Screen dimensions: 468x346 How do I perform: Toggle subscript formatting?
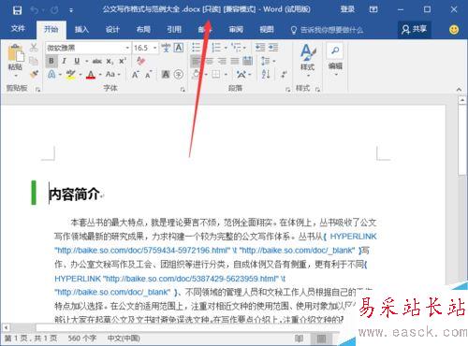pos(110,62)
